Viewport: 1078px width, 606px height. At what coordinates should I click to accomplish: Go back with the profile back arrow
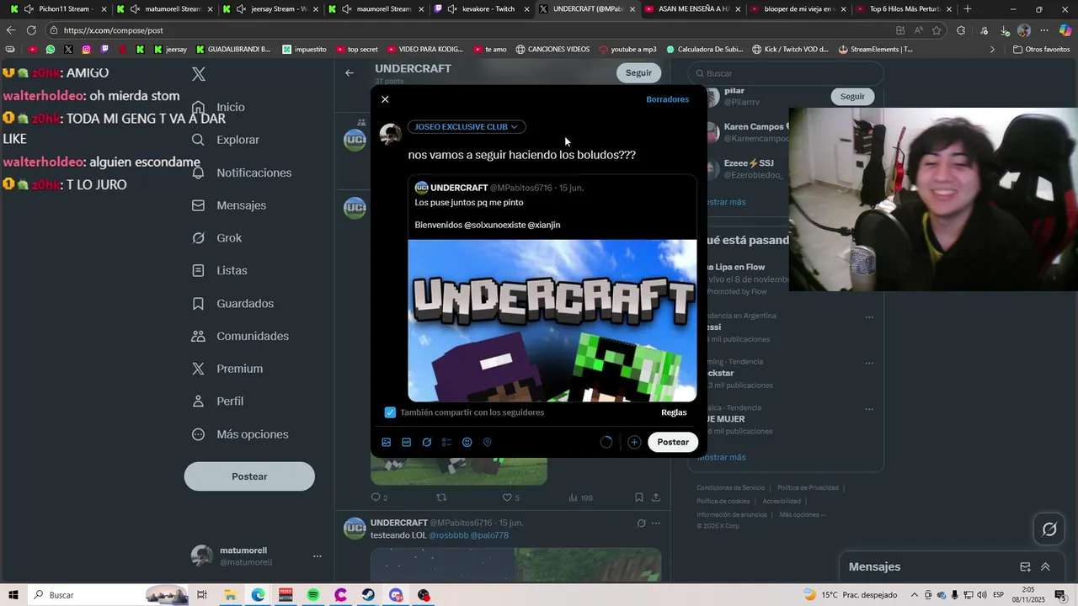click(350, 73)
